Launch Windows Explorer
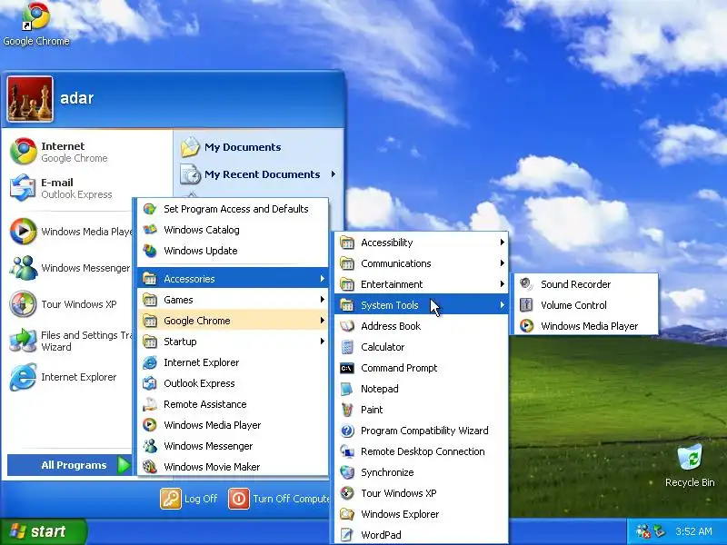 tap(422, 514)
